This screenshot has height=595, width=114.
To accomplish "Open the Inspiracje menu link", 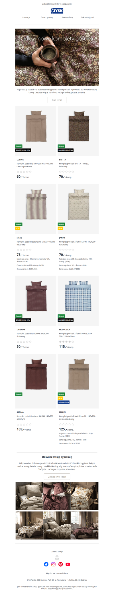I will point(26,17).
